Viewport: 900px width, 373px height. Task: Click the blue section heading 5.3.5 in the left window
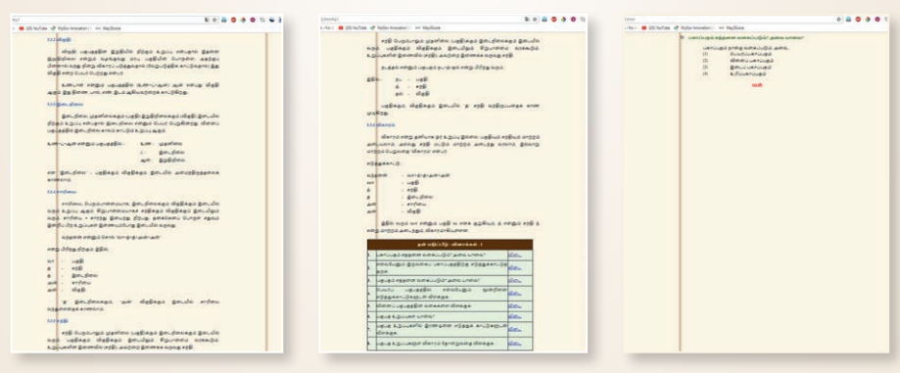coord(59,320)
